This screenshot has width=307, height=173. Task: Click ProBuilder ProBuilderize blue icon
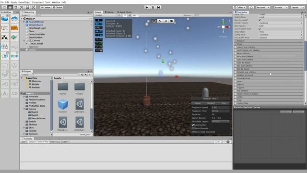coord(14,56)
